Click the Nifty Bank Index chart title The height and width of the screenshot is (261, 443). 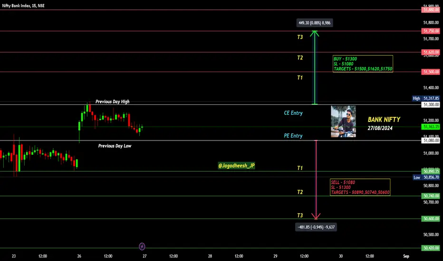pos(23,6)
